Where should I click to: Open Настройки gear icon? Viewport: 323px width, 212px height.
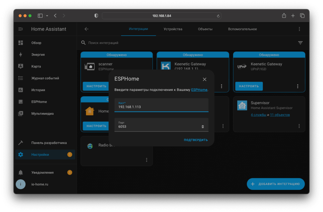21,155
